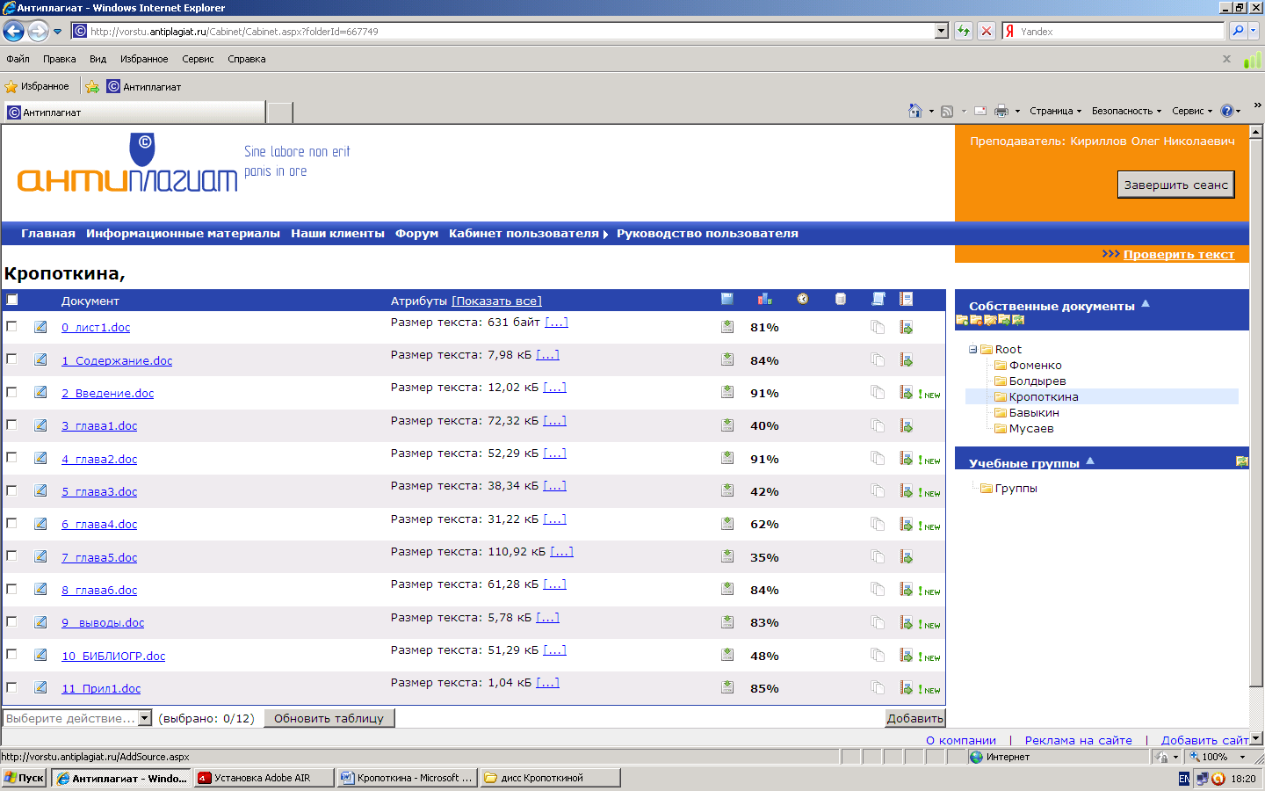Open the 4_глава2.doc document link

click(99, 459)
